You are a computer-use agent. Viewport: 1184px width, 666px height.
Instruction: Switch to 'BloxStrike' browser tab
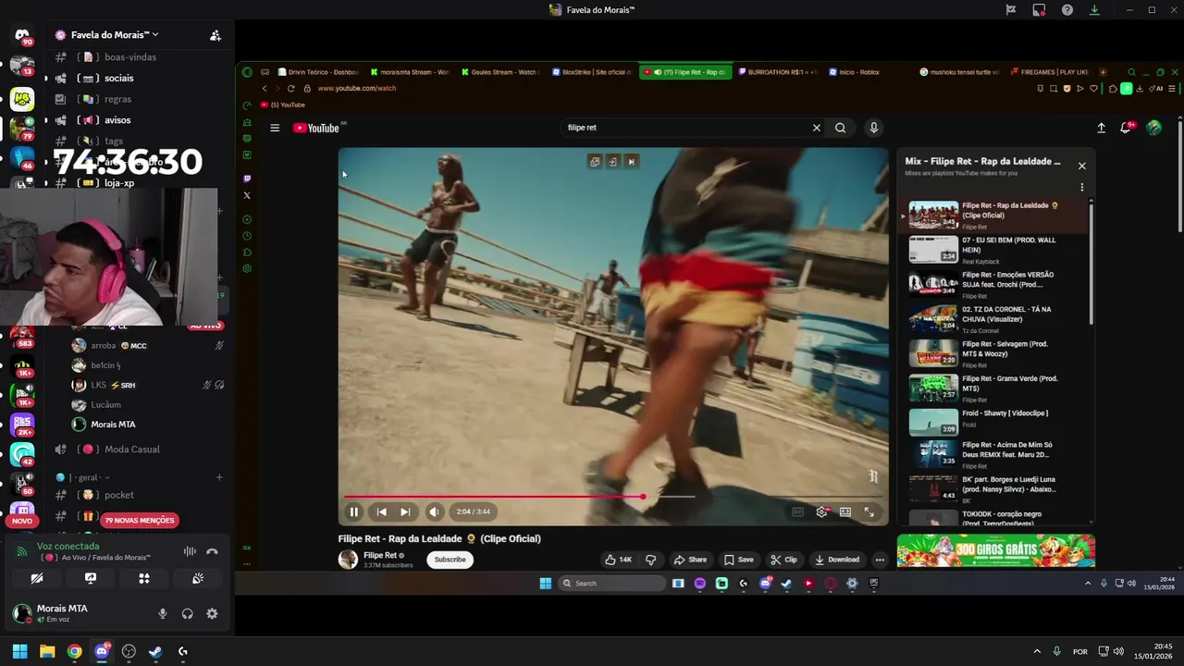(590, 72)
